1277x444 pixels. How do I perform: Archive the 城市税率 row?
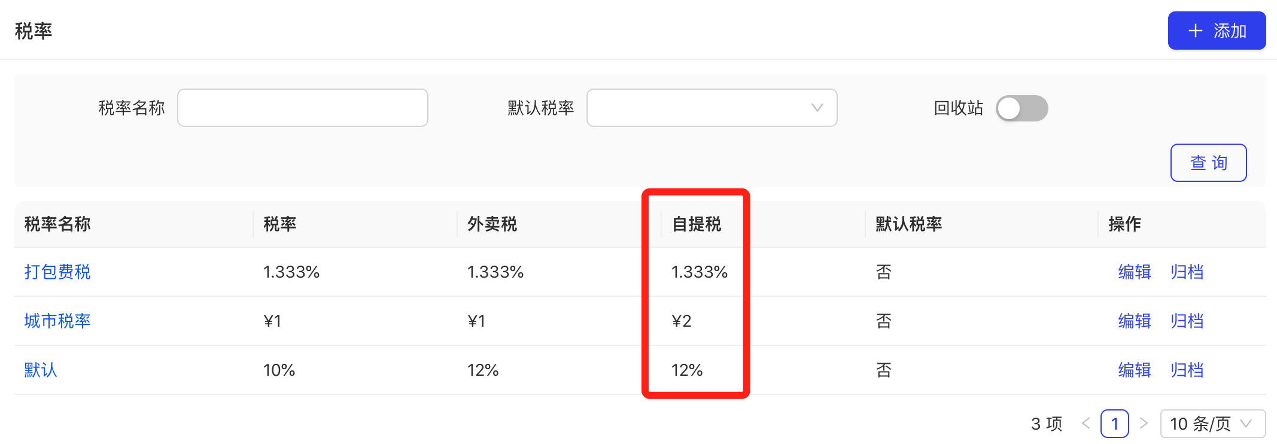(x=1187, y=321)
